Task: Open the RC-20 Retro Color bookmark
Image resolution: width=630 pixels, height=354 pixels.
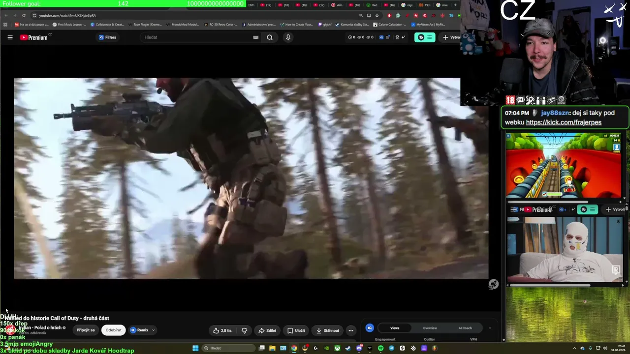Action: [x=221, y=24]
